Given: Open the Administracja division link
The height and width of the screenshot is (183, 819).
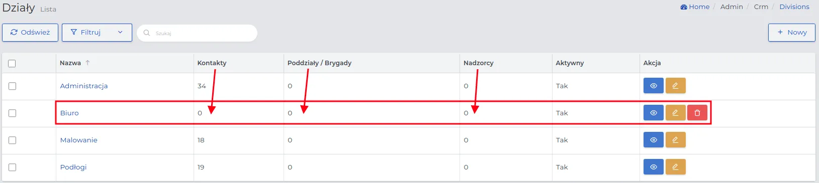Looking at the screenshot, I should [x=84, y=86].
